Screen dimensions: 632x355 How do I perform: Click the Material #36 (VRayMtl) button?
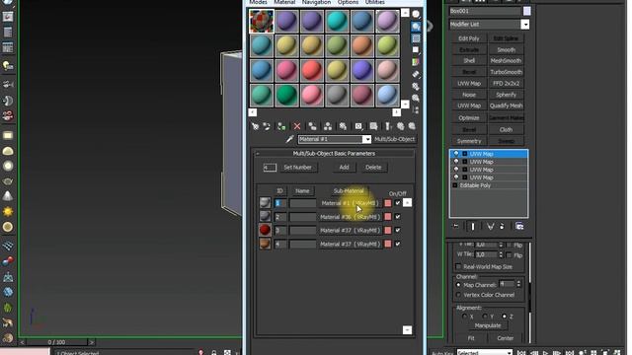click(x=350, y=217)
